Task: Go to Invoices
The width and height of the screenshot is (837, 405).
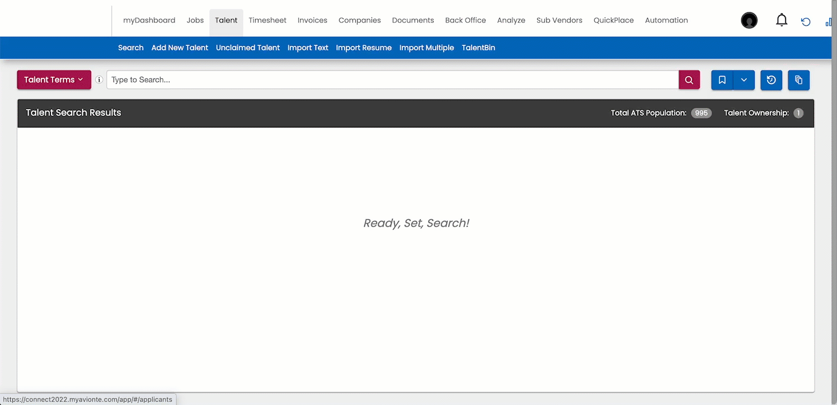Action: (312, 20)
